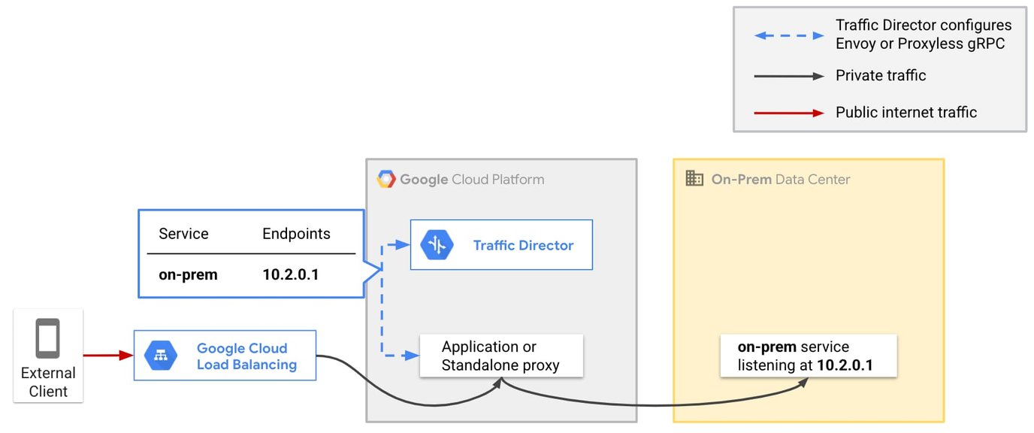1034x433 pixels.
Task: Click the External Client phone icon
Action: (48, 338)
